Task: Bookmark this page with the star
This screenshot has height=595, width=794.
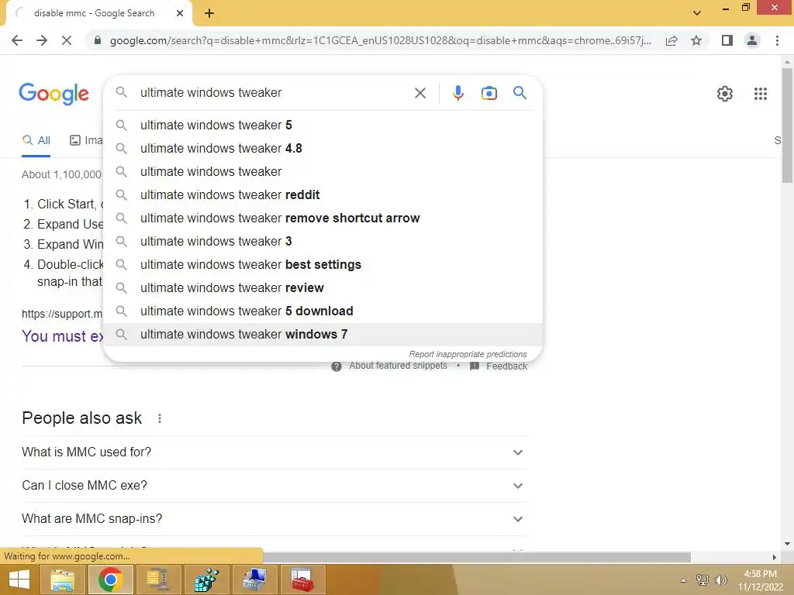Action: click(696, 40)
